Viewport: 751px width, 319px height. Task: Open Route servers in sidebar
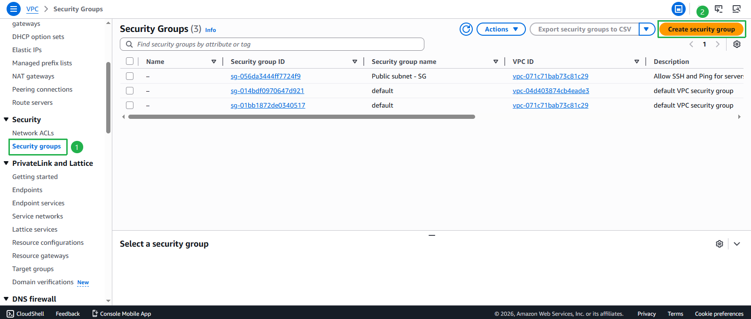point(32,102)
